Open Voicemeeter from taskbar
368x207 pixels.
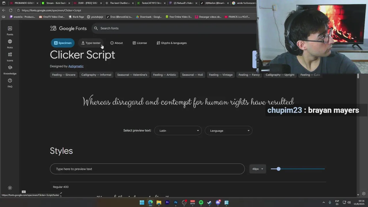tap(193, 202)
